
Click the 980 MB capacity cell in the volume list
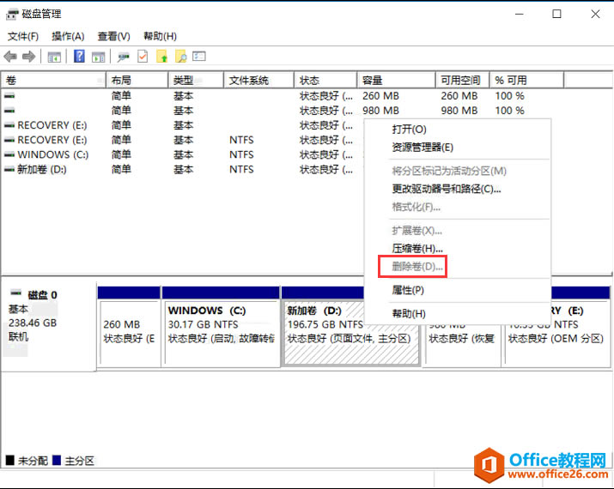(380, 111)
